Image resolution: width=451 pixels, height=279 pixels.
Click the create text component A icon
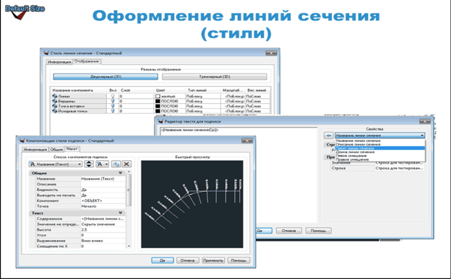[x=102, y=164]
